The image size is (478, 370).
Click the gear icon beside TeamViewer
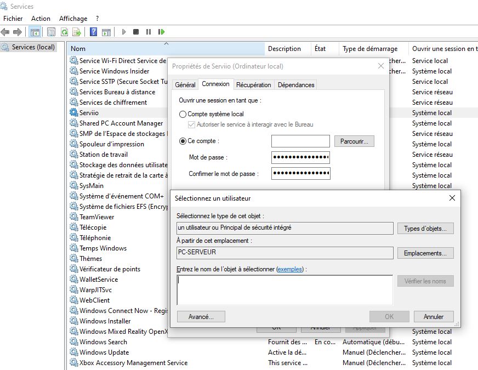pos(74,217)
